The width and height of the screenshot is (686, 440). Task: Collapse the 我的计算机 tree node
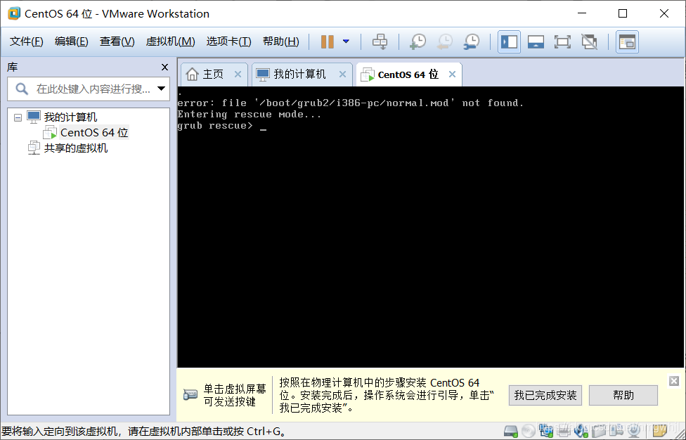coord(18,117)
